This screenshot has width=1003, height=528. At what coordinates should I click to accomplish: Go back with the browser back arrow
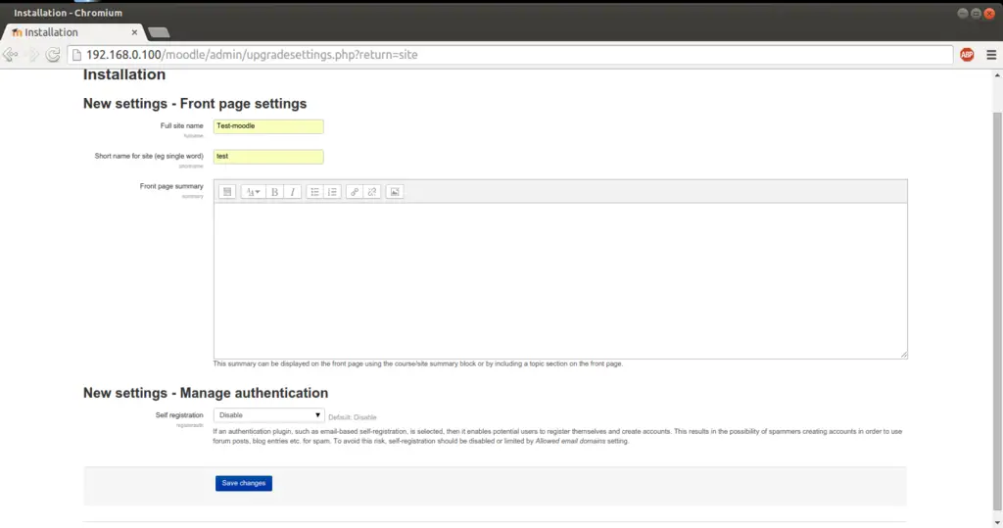[x=10, y=55]
